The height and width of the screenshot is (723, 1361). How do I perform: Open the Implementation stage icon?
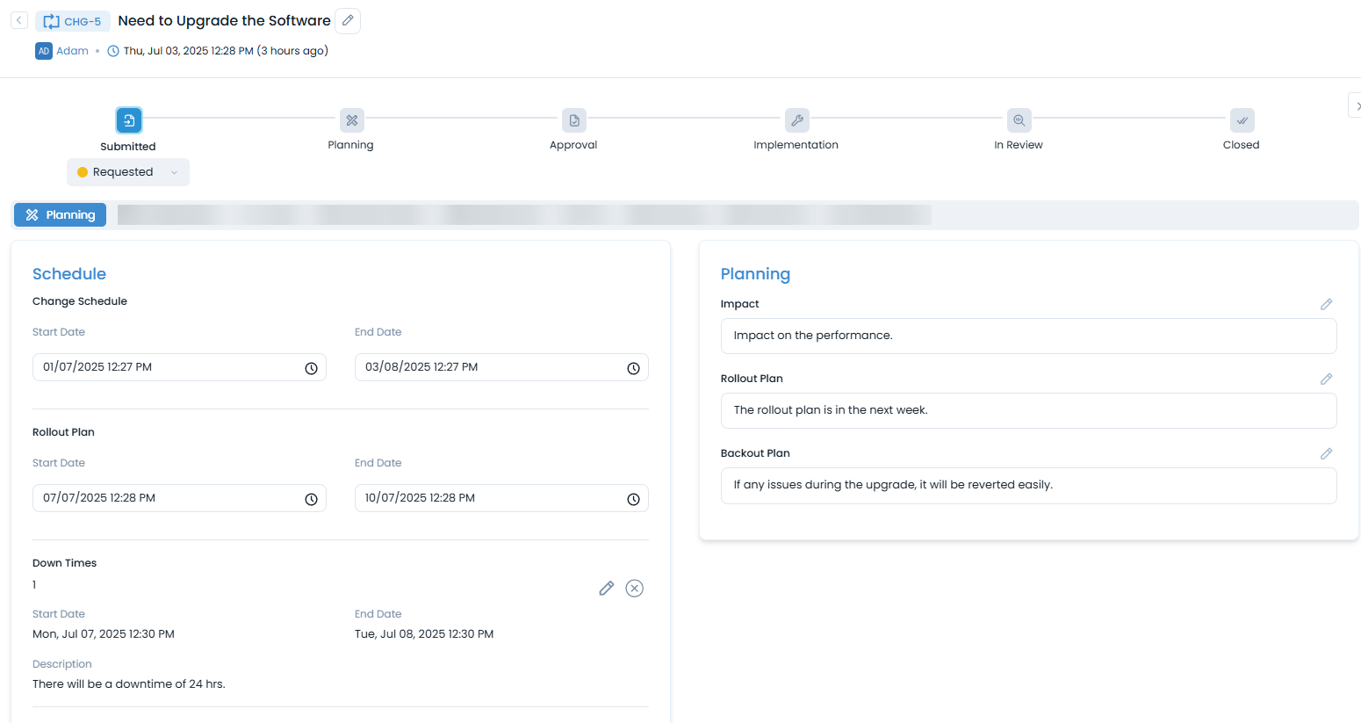[796, 120]
